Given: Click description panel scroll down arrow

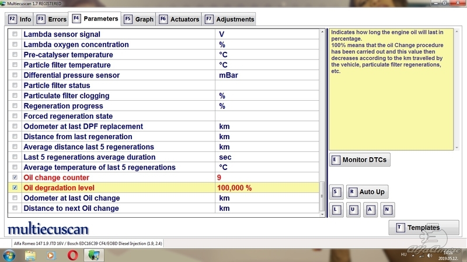Looking at the screenshot, I should click(456, 148).
